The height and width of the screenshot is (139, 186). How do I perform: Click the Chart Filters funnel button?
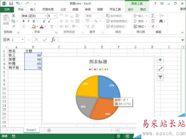click(x=160, y=77)
